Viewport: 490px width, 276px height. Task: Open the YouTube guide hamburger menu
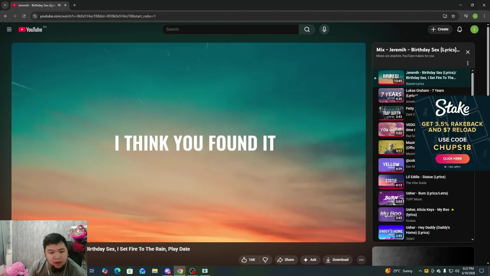pos(9,30)
